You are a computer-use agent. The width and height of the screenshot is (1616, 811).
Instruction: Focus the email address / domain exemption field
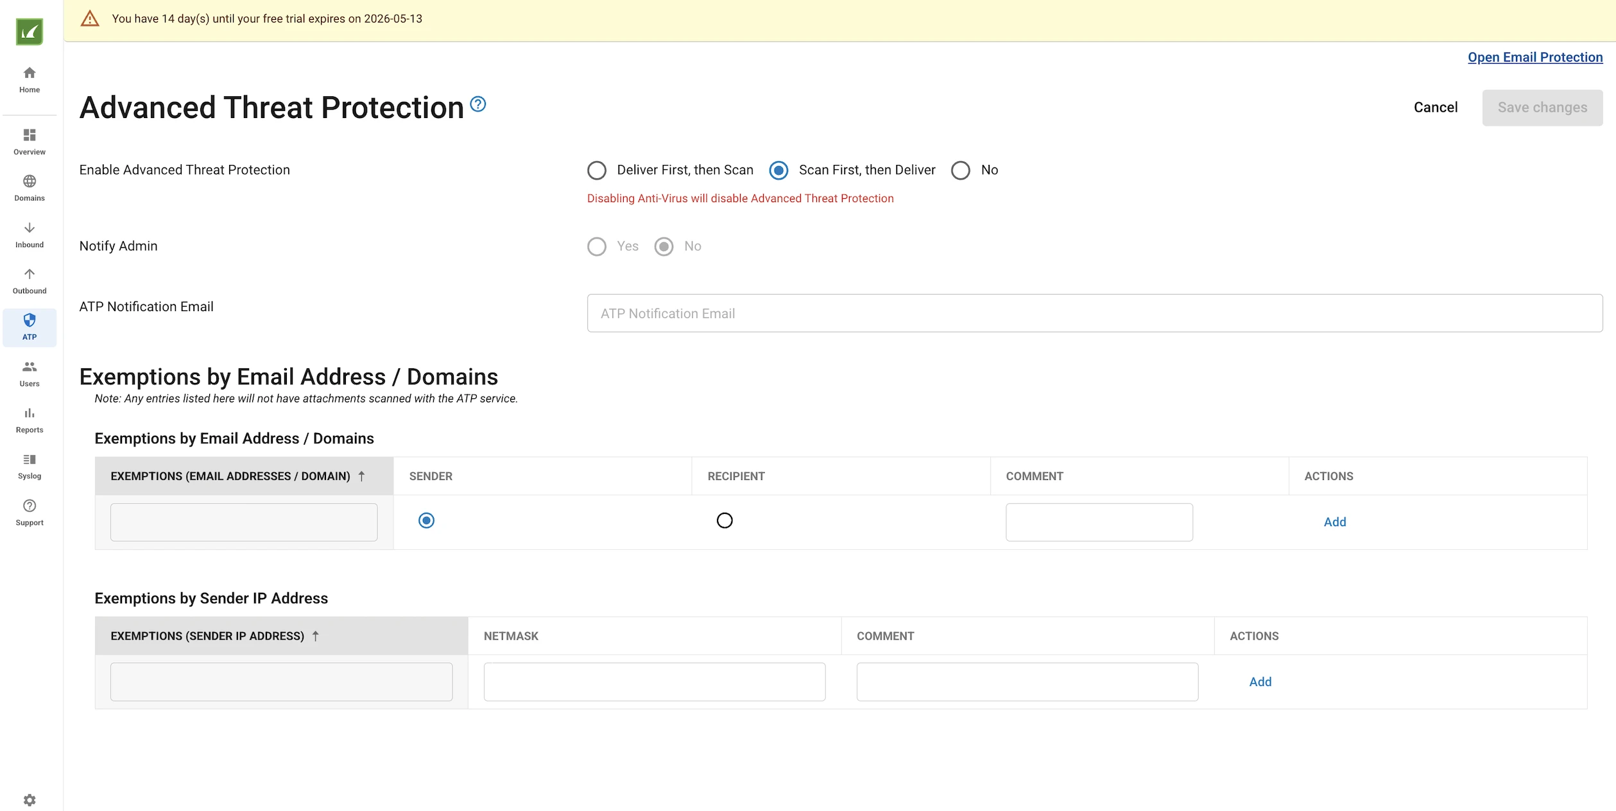click(x=244, y=522)
